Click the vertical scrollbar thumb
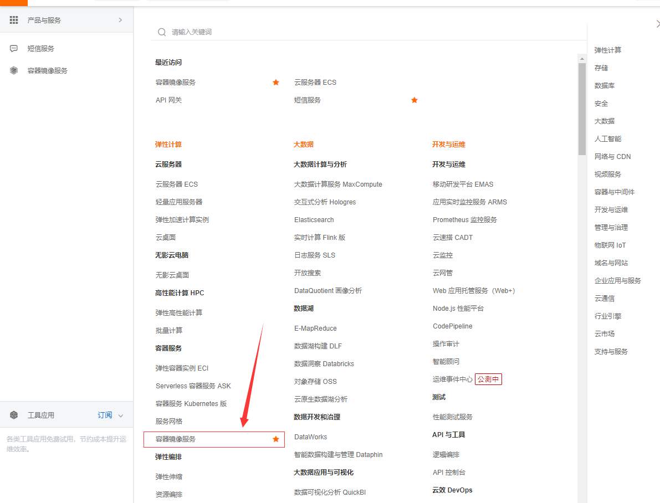The image size is (660, 503). 582,109
